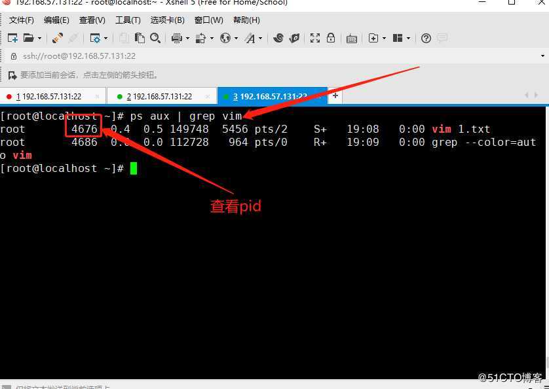
Task: Click the Find magnifier icon
Action: pos(155,38)
